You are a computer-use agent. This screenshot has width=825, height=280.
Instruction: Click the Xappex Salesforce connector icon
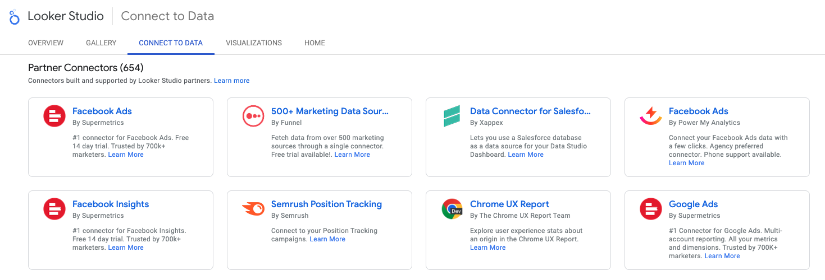point(452,116)
